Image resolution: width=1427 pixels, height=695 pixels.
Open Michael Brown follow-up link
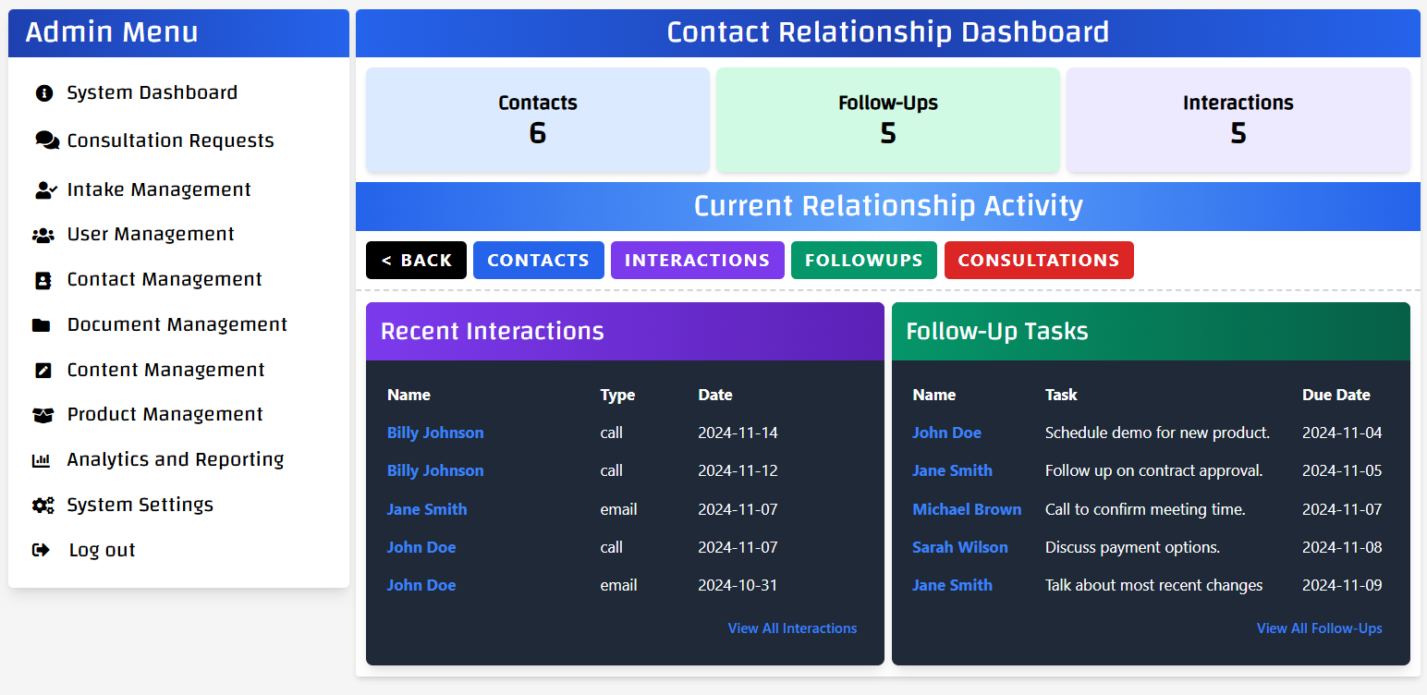(x=967, y=509)
